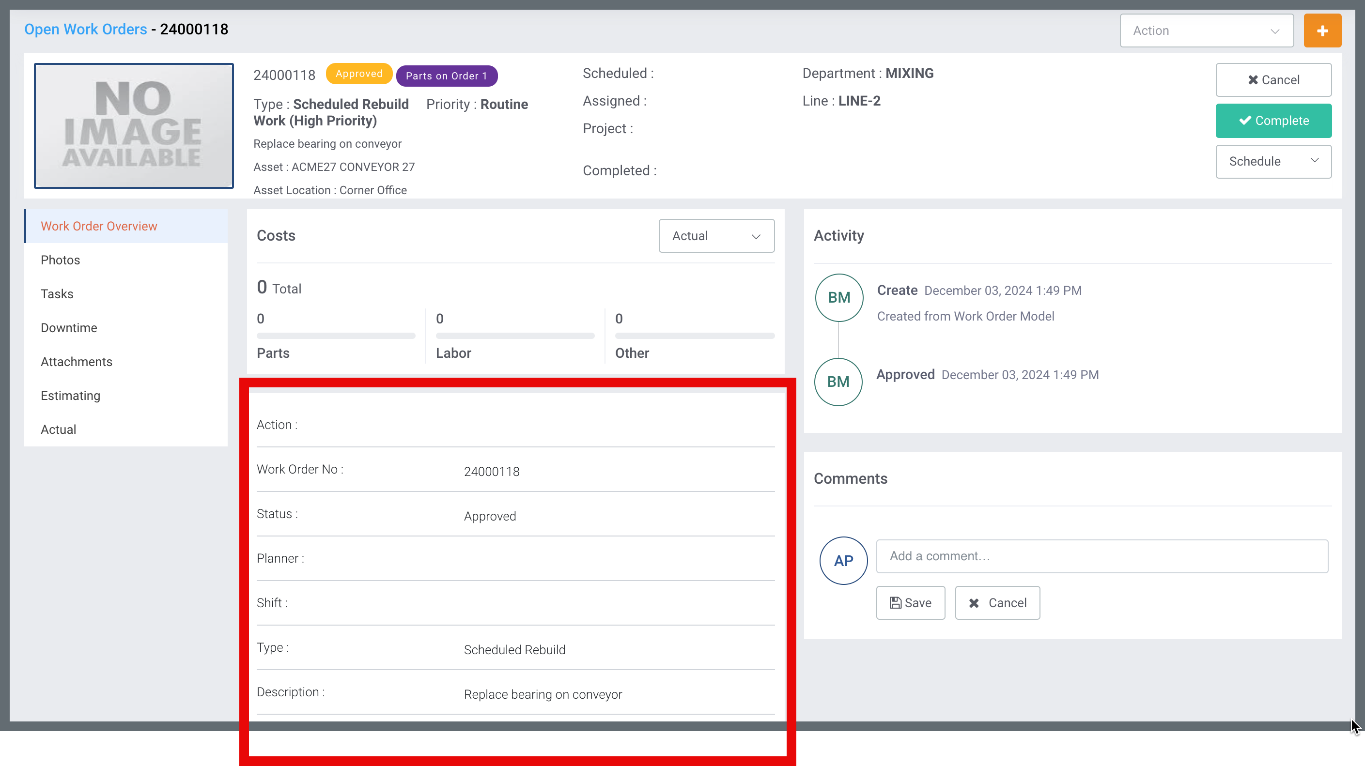Open the Attachments section
Screen dimensions: 1365x766
pos(77,362)
